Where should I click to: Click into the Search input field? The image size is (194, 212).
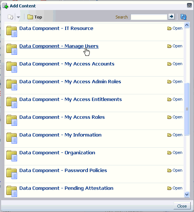pos(149,17)
